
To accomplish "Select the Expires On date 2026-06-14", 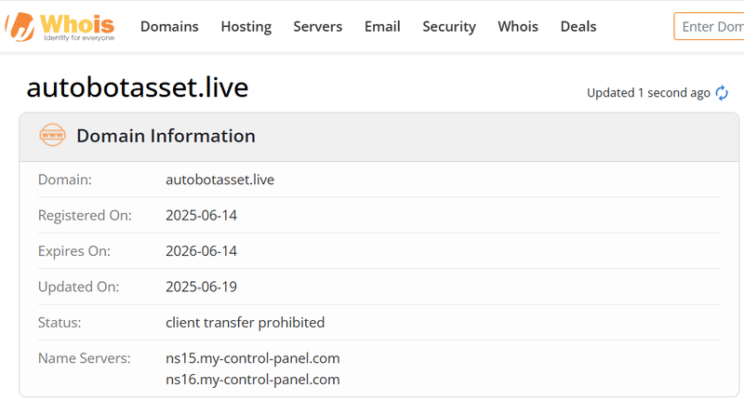I will click(201, 251).
